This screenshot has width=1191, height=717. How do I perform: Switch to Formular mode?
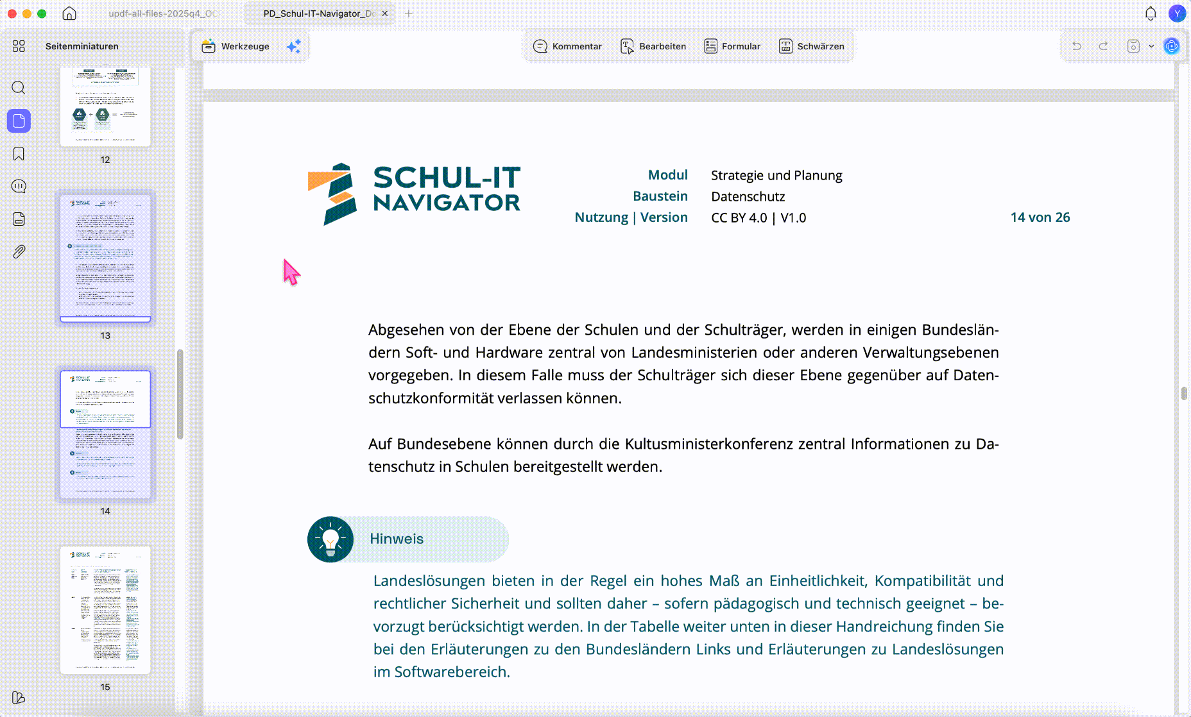pyautogui.click(x=732, y=46)
